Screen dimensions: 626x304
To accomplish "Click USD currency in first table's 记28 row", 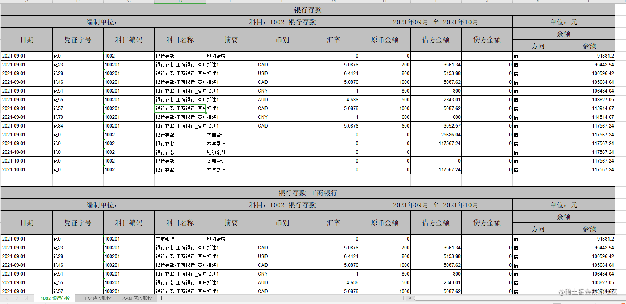I will click(282, 74).
